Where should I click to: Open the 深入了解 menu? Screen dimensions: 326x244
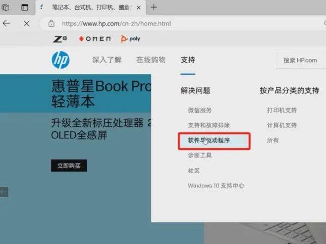(x=107, y=60)
